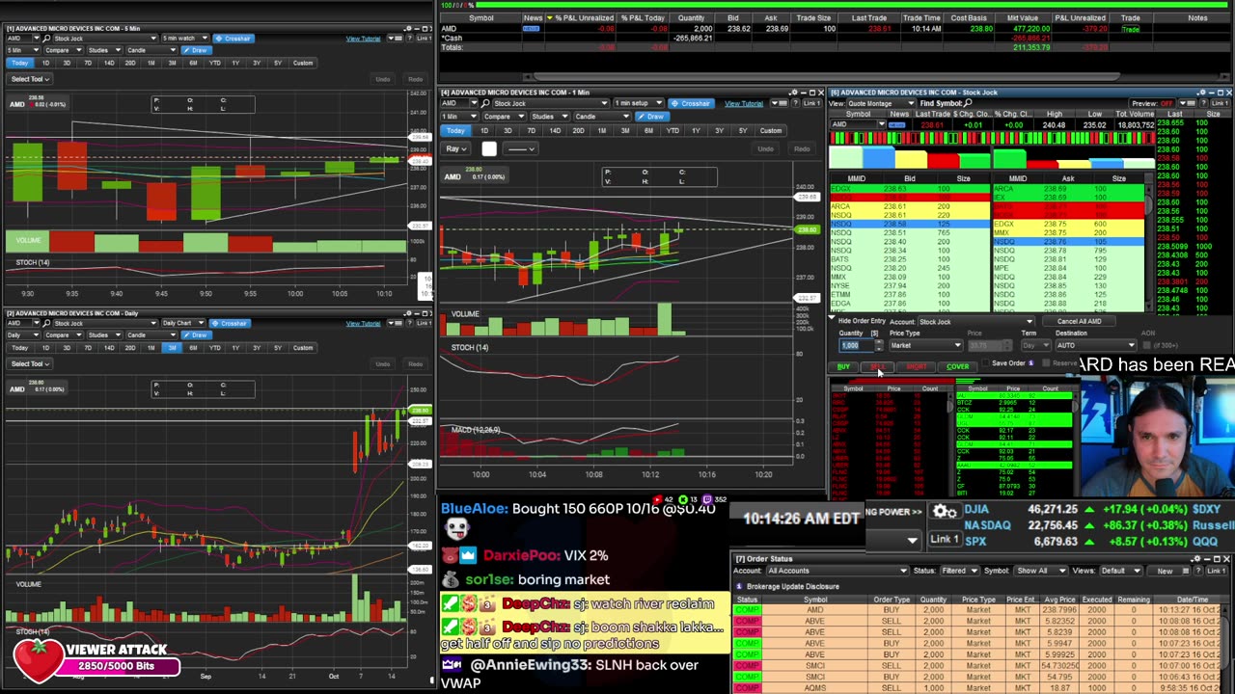Click the SHORT order button

[x=916, y=366]
